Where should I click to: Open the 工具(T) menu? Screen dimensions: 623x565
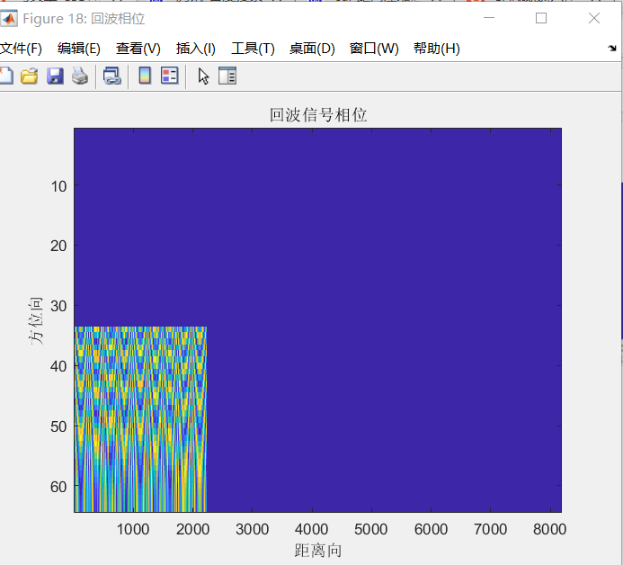click(x=254, y=49)
